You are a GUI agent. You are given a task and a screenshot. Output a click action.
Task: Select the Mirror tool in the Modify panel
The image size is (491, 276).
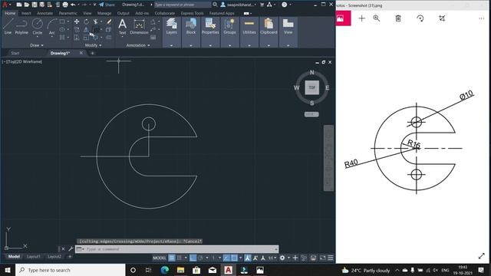point(86,29)
